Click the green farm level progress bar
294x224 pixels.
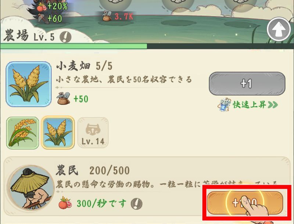click(147, 46)
